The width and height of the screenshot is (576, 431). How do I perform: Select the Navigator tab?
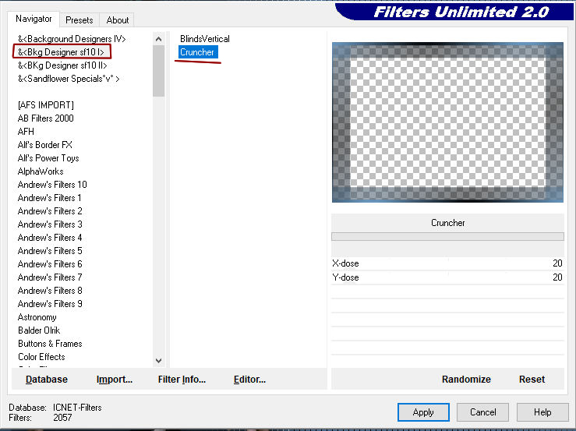point(34,19)
